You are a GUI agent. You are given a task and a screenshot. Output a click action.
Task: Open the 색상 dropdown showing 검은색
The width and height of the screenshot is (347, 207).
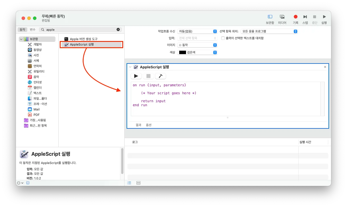point(197,52)
